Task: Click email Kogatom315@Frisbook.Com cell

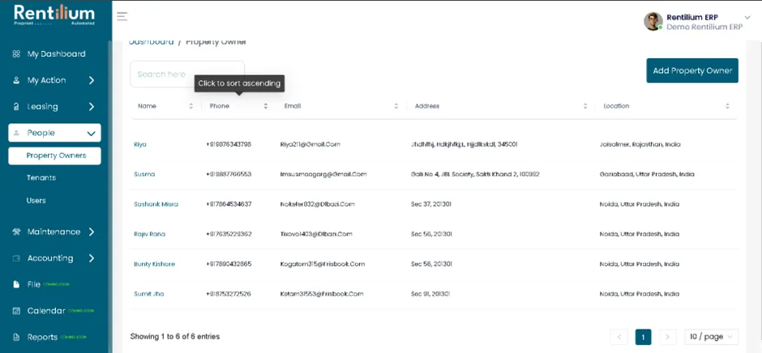Action: (x=322, y=264)
